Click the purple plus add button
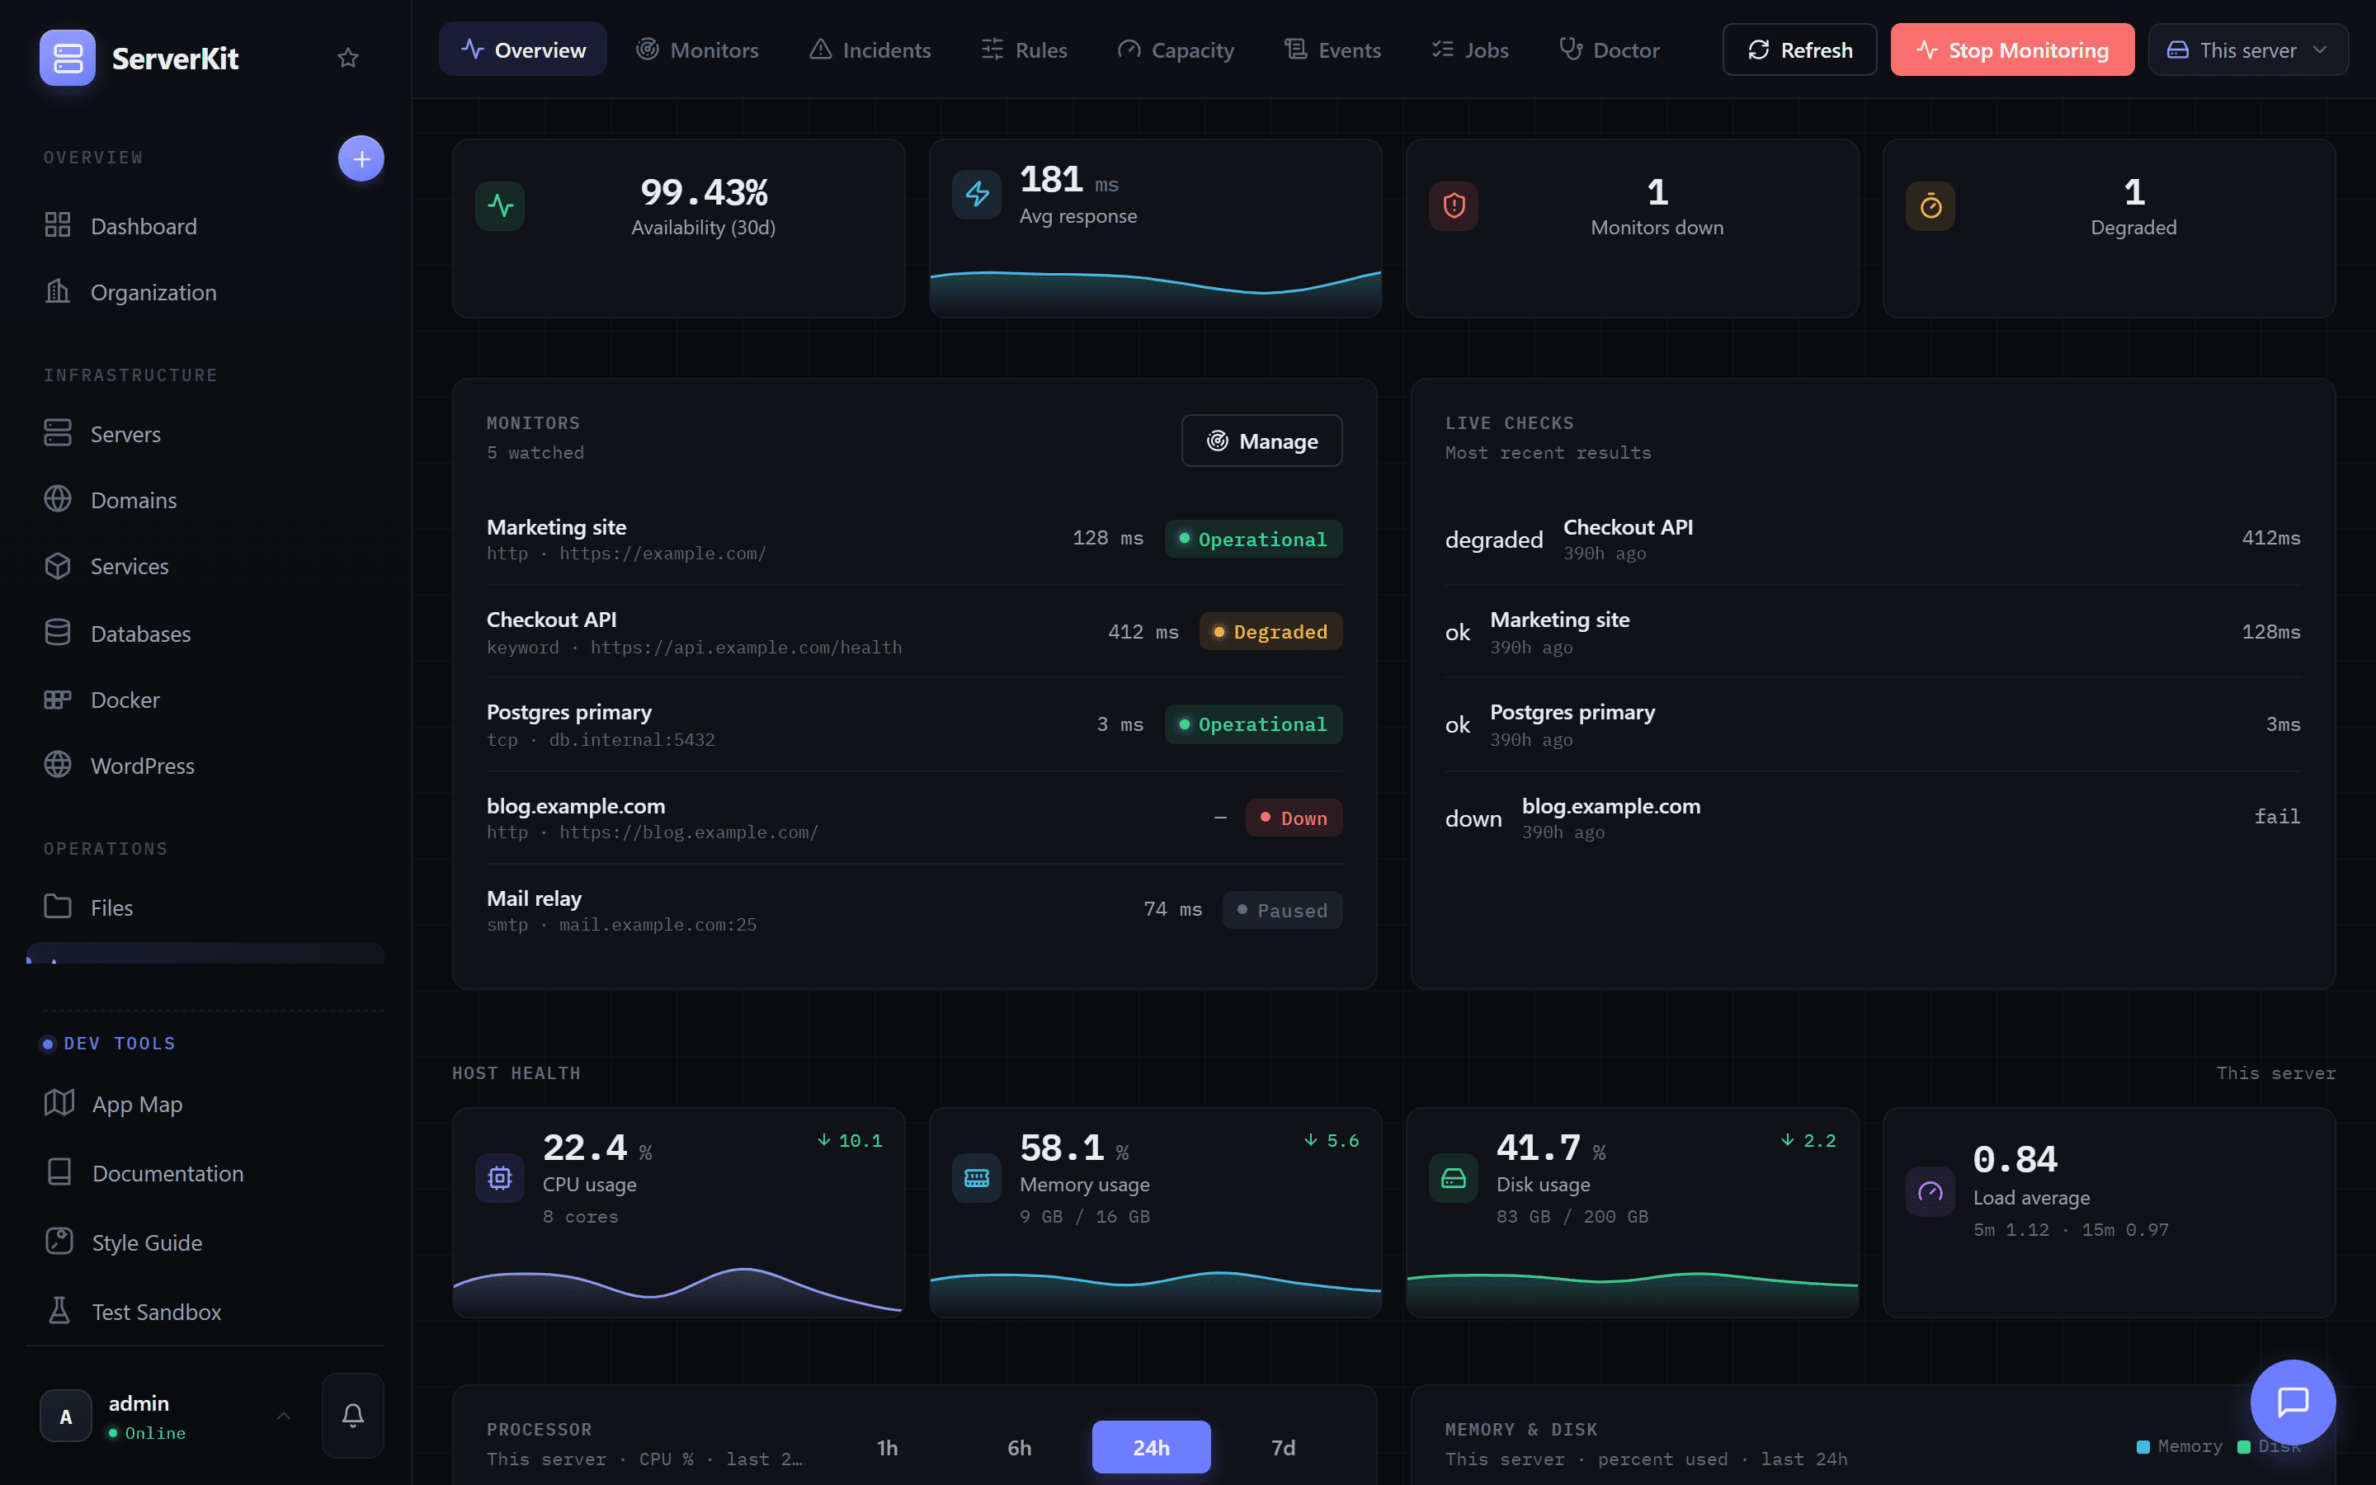This screenshot has width=2376, height=1485. point(361,158)
